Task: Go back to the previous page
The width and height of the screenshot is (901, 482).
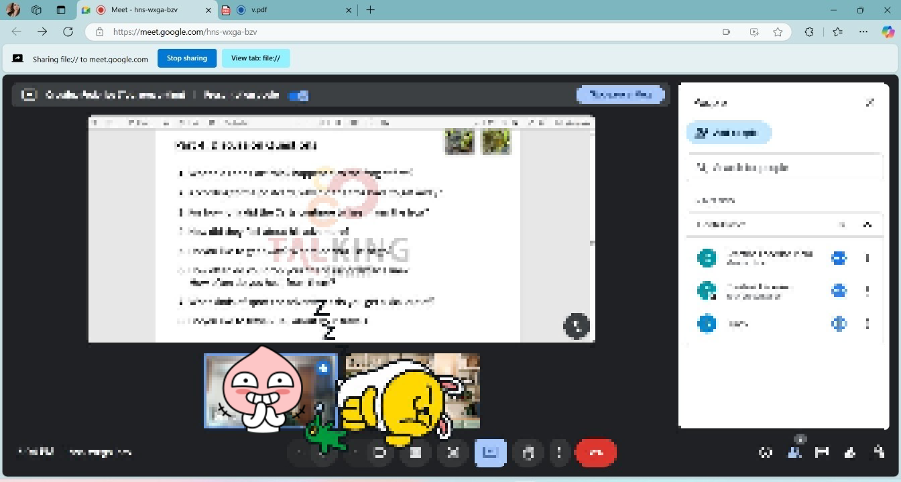Action: click(x=17, y=32)
